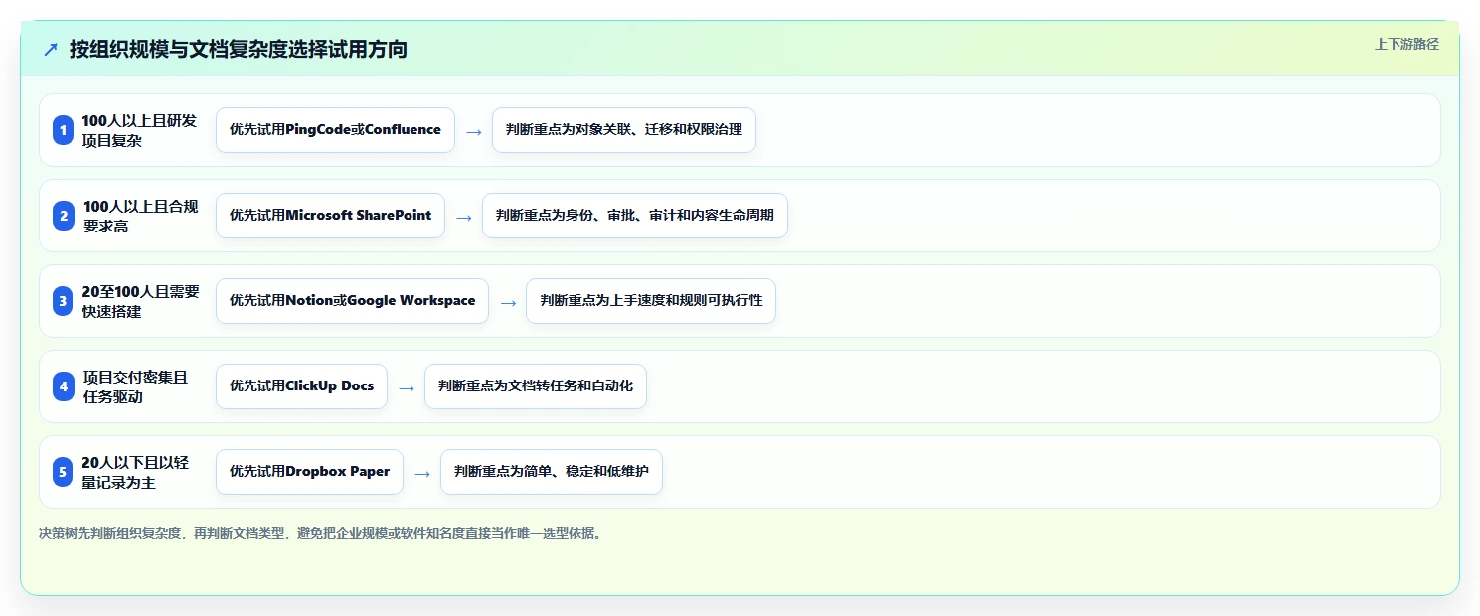This screenshot has width=1480, height=616.
Task: Open the 优先试用PingCode或Confluence box
Action: click(x=335, y=130)
